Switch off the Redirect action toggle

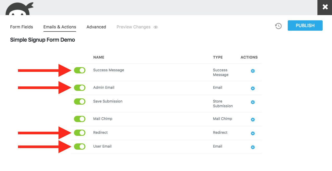[80, 133]
